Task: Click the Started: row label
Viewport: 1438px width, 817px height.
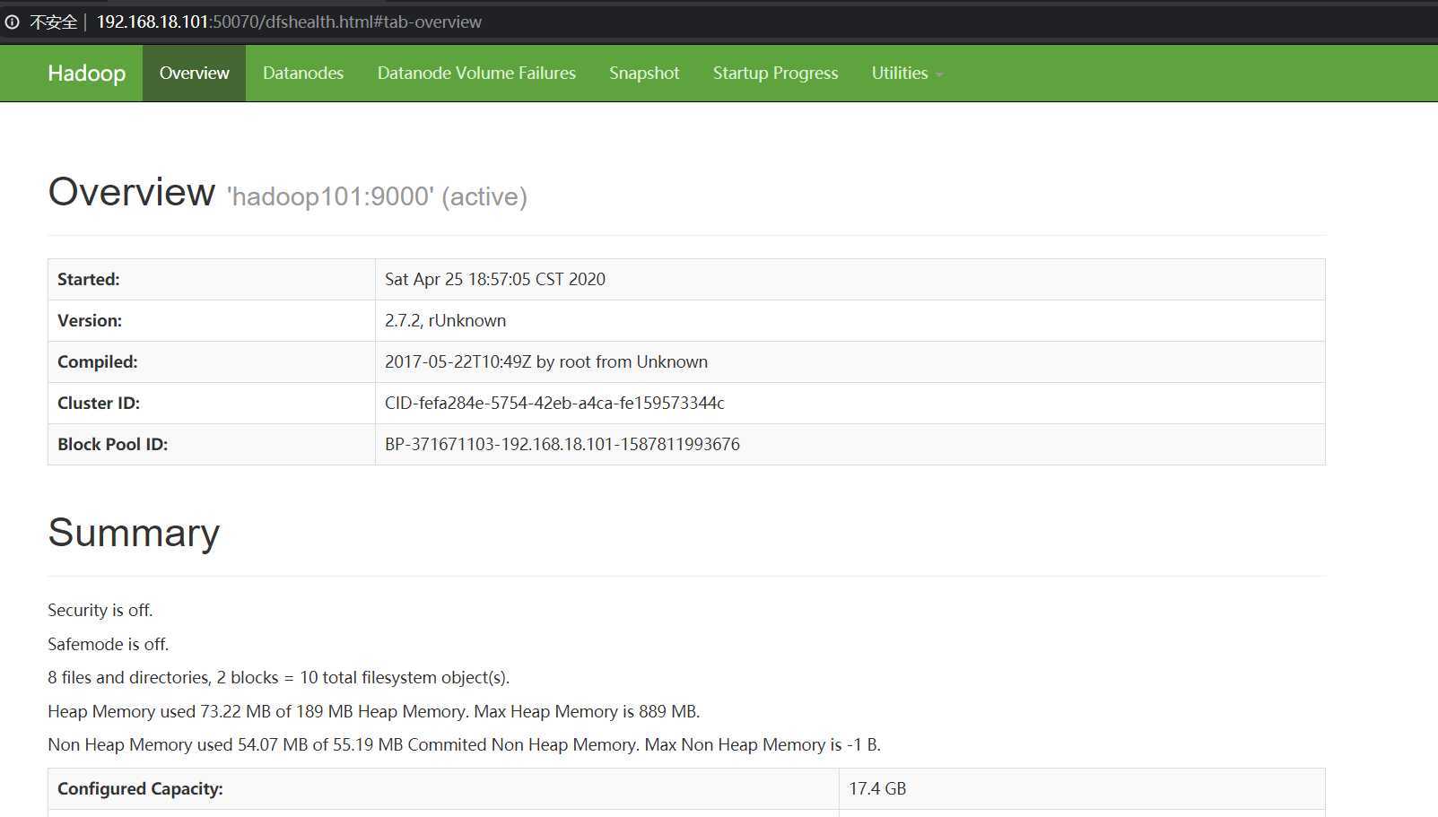Action: pyautogui.click(x=89, y=279)
